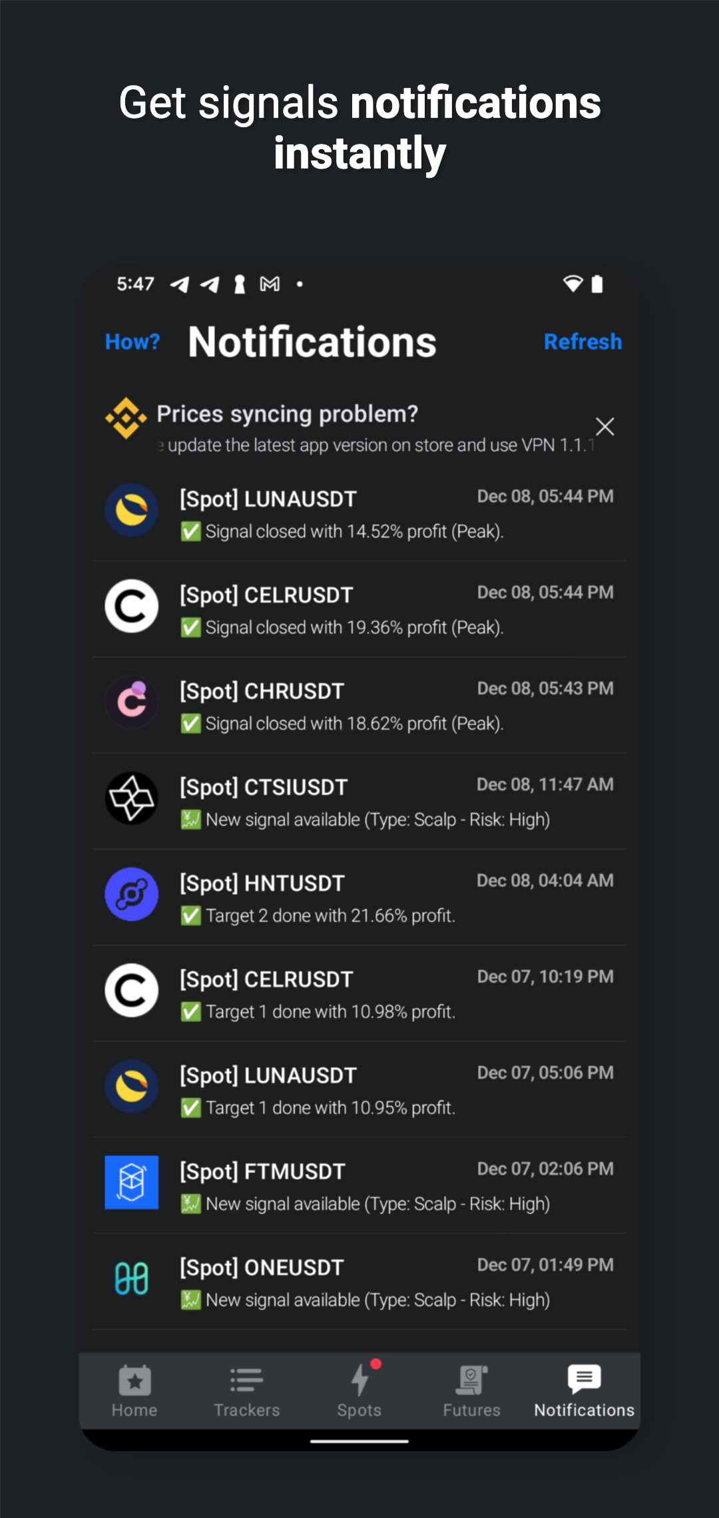Tap the Refresh link
The height and width of the screenshot is (1518, 719).
click(x=583, y=342)
